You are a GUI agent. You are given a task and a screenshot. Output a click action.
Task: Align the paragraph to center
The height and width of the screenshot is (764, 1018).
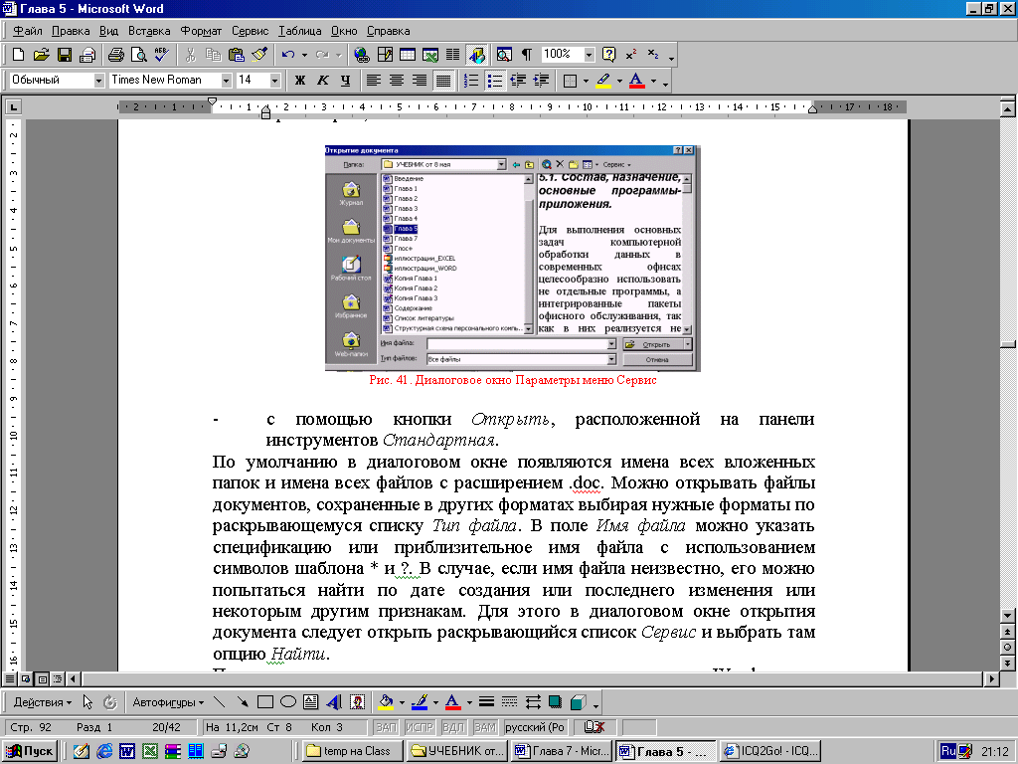pyautogui.click(x=396, y=81)
